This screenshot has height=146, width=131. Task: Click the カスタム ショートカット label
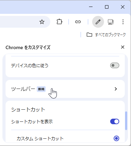(40, 138)
